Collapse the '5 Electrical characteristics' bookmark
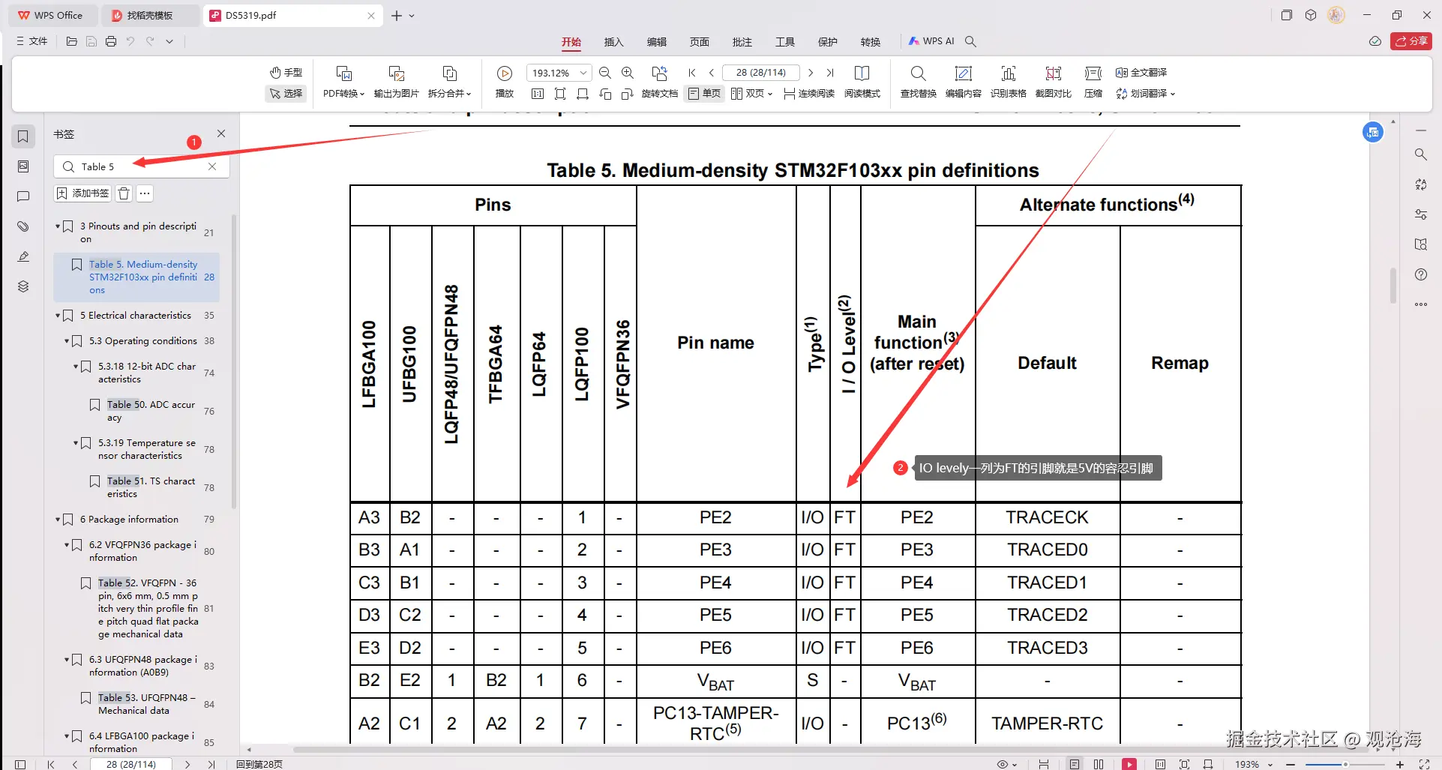This screenshot has height=770, width=1442. point(58,316)
